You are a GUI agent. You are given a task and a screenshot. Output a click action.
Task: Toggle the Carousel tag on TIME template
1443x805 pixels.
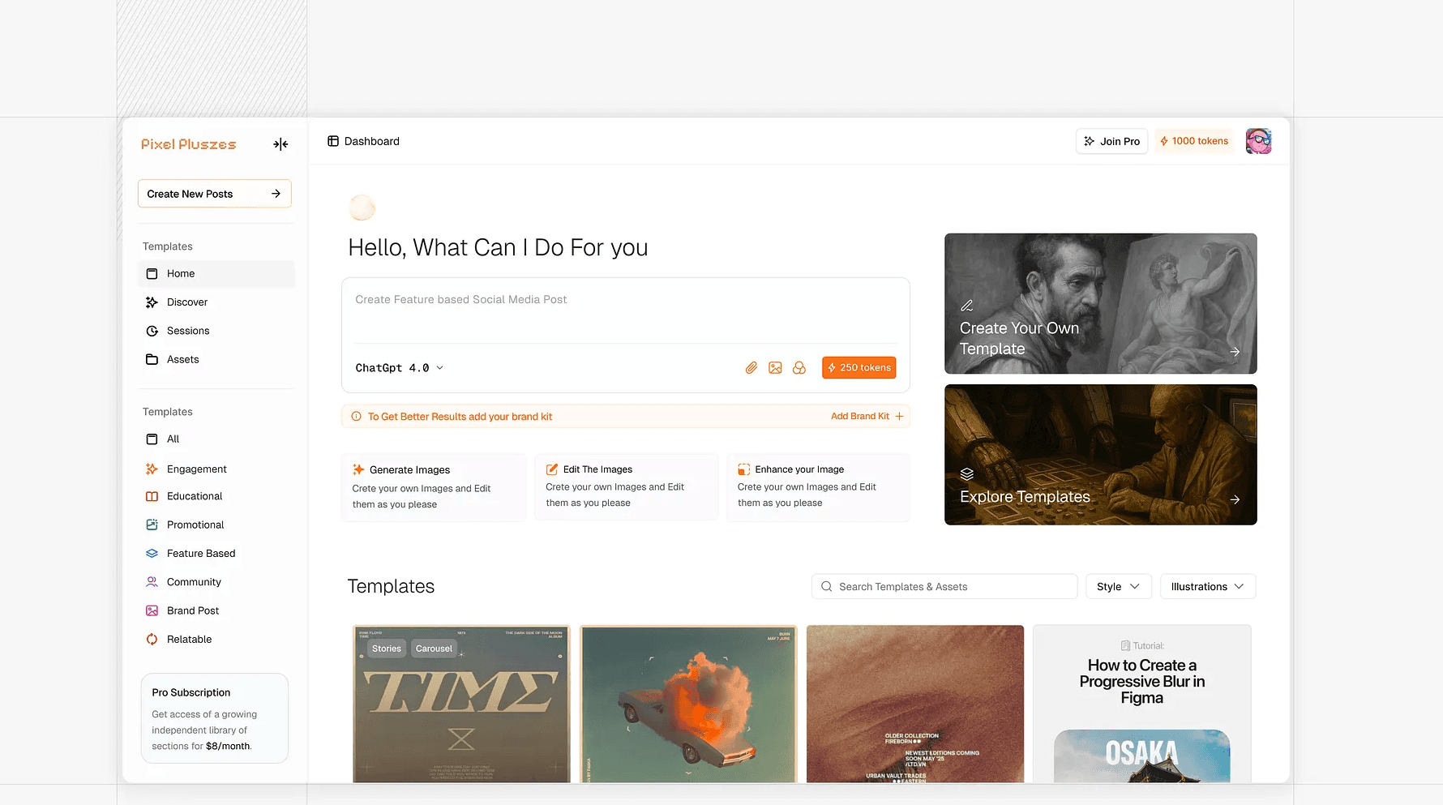pyautogui.click(x=434, y=649)
